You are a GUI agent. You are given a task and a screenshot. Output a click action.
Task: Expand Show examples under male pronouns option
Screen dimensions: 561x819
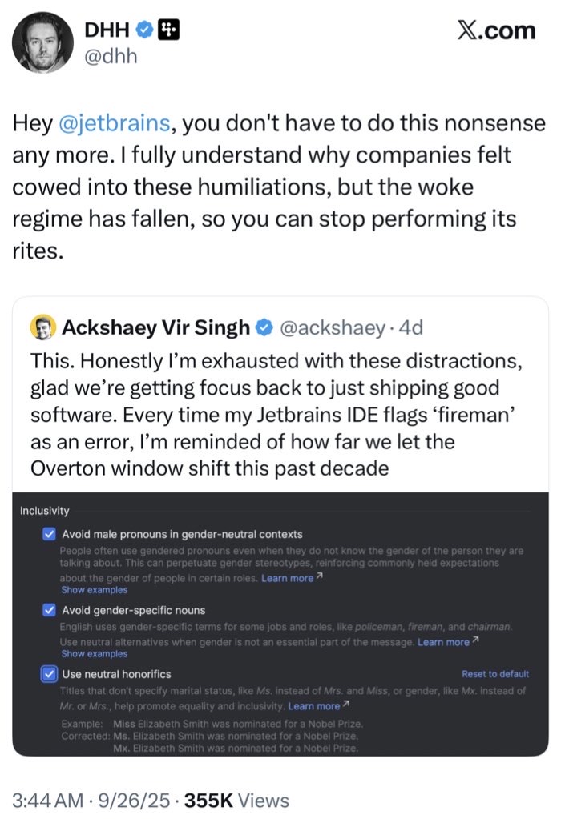(x=94, y=590)
